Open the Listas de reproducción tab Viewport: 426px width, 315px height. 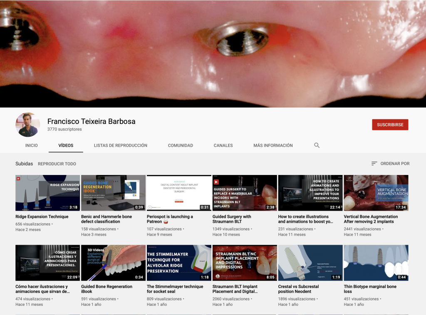pos(121,145)
